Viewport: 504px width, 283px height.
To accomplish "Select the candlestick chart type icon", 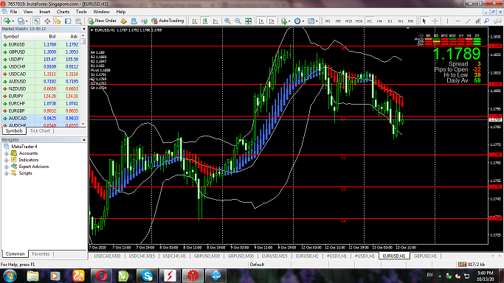I will click(204, 21).
